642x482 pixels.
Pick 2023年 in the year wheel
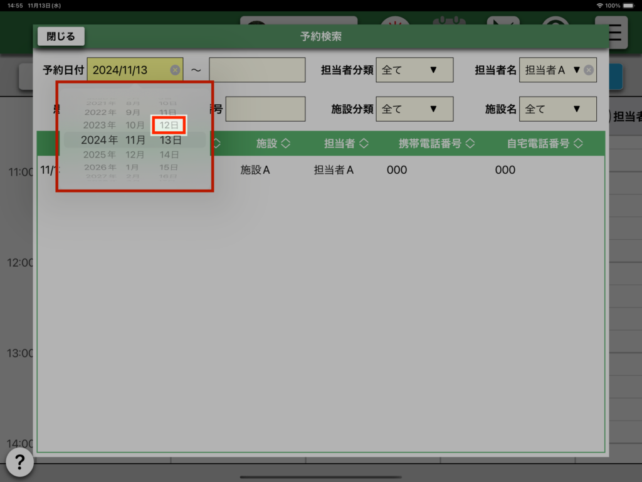tap(99, 126)
